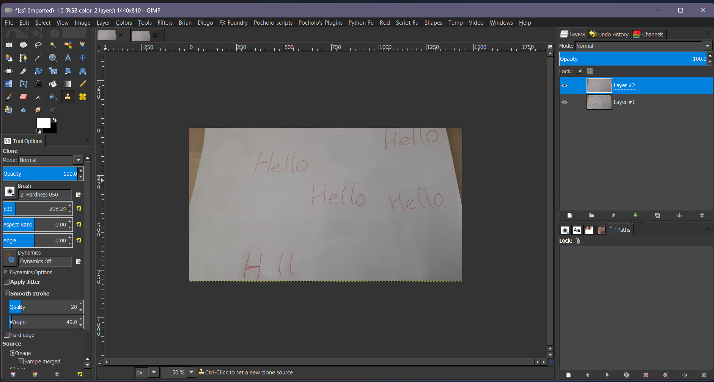Open the Paths tab
The width and height of the screenshot is (714, 382).
tap(620, 230)
